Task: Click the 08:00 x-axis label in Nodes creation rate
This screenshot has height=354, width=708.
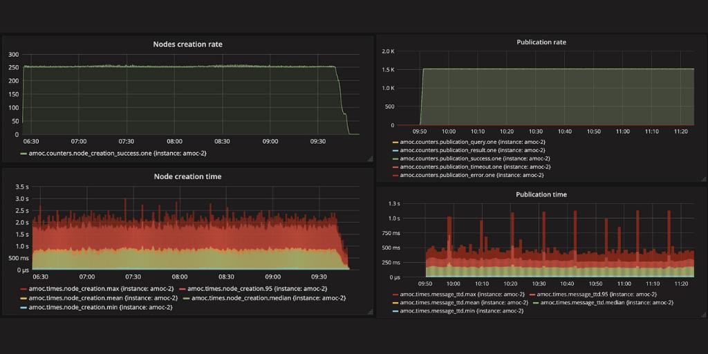Action: tap(174, 141)
